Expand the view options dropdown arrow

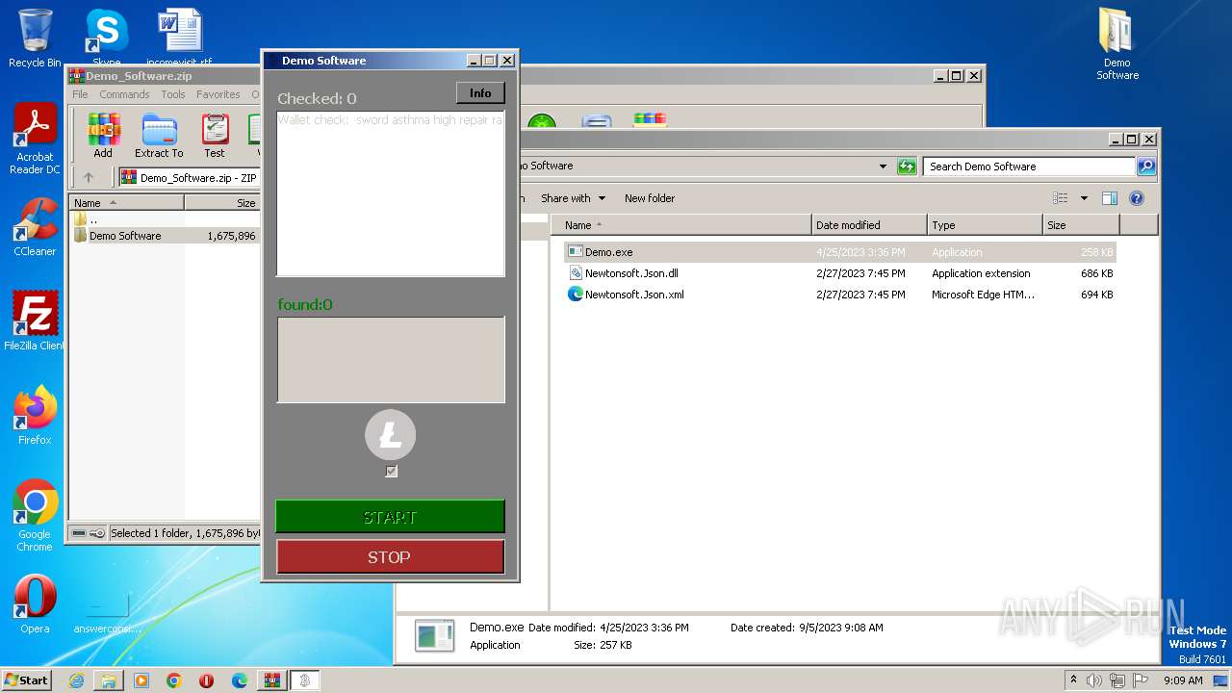pyautogui.click(x=1084, y=198)
